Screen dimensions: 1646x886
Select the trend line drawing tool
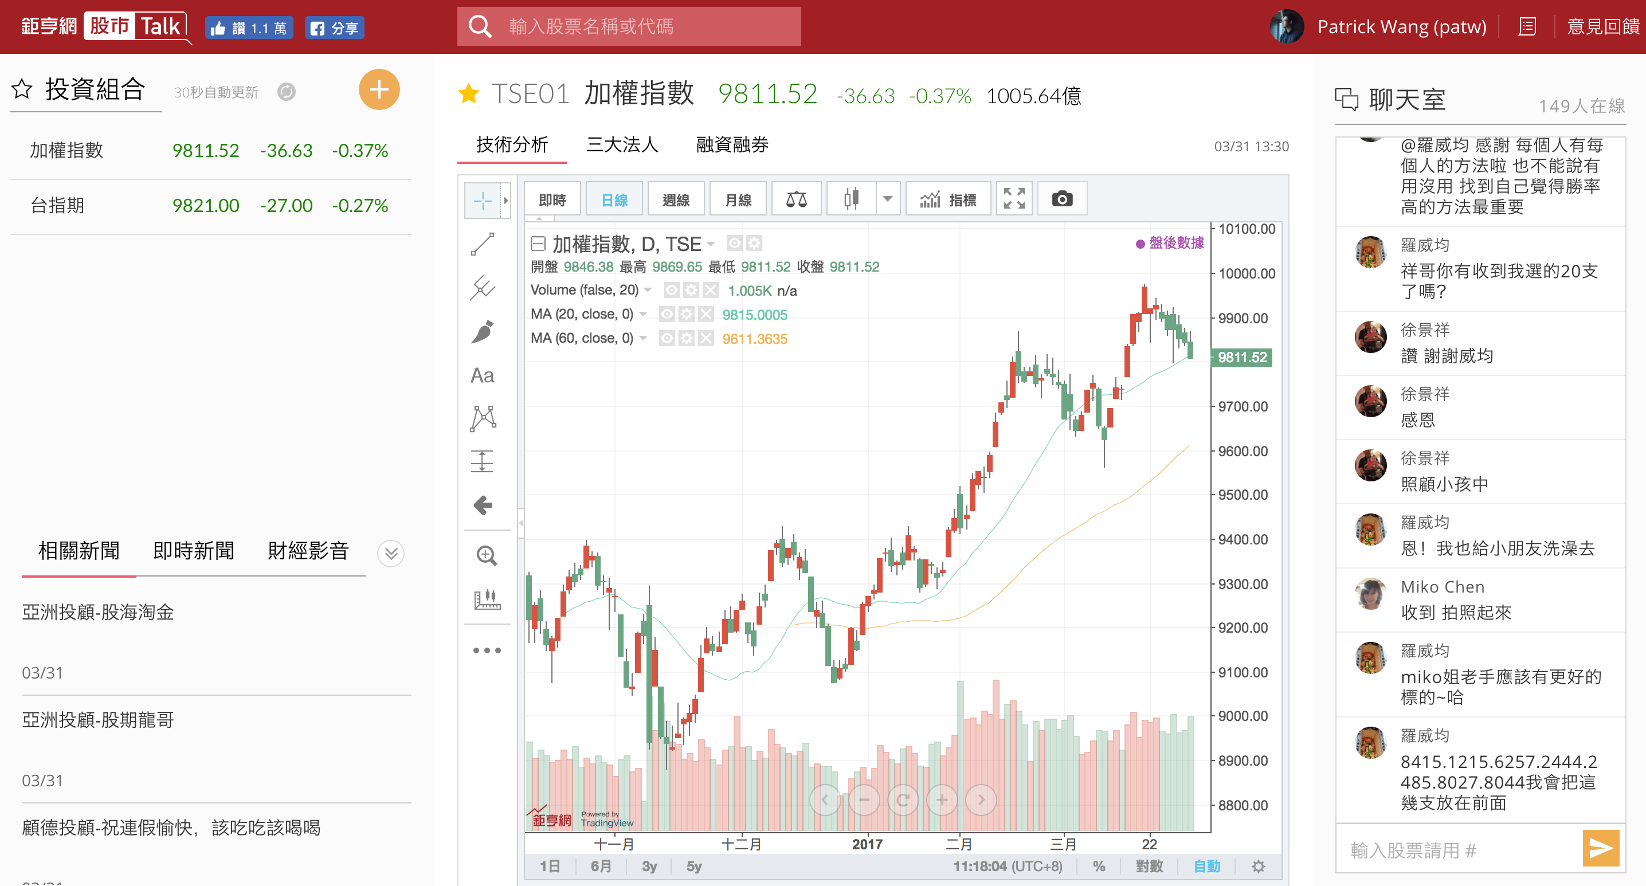(483, 244)
